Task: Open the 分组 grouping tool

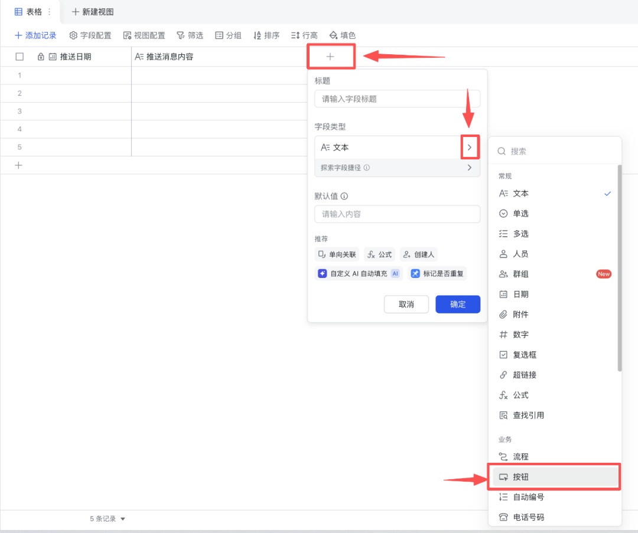Action: click(228, 35)
